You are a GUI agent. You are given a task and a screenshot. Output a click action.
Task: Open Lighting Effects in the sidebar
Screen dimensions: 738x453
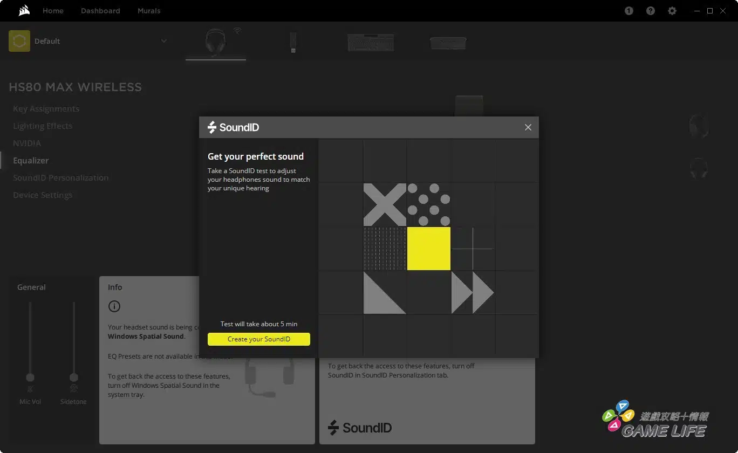[43, 126]
